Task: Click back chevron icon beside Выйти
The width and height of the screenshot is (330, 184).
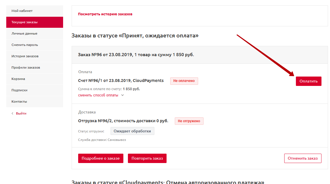Action: click(x=13, y=113)
